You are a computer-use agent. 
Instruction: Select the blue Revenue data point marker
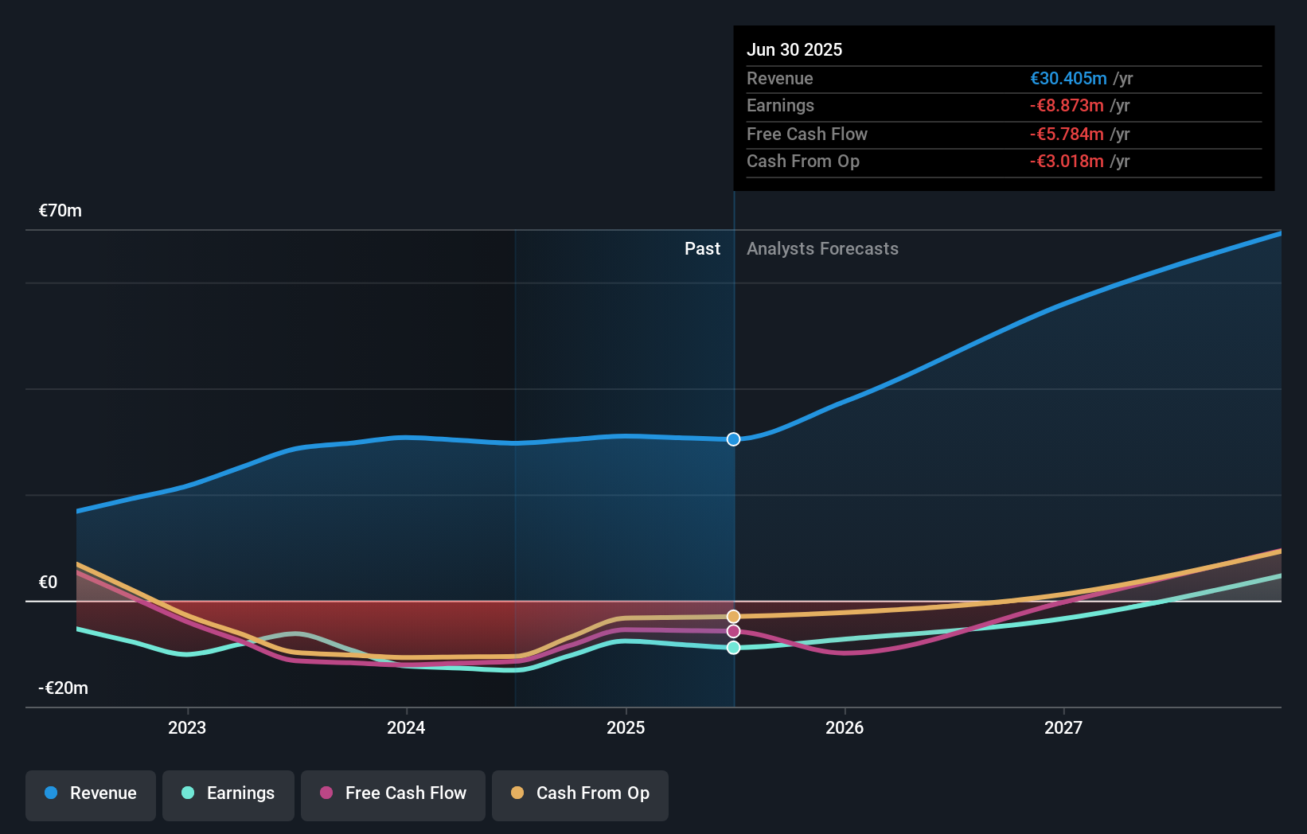click(733, 438)
